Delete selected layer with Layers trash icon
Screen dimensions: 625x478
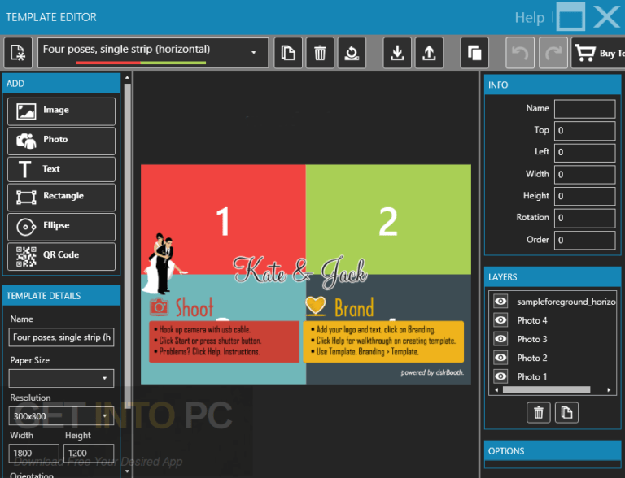point(539,413)
